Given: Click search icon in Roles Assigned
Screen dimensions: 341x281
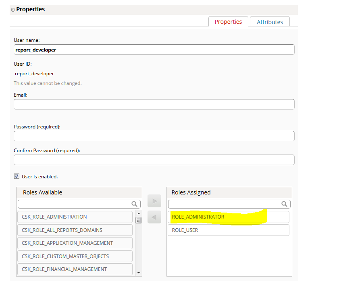Looking at the screenshot, I should (x=285, y=204).
